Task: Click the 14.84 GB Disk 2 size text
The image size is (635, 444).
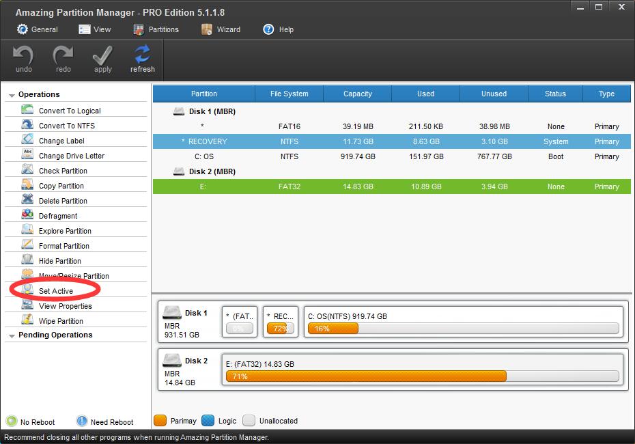Action: [180, 383]
